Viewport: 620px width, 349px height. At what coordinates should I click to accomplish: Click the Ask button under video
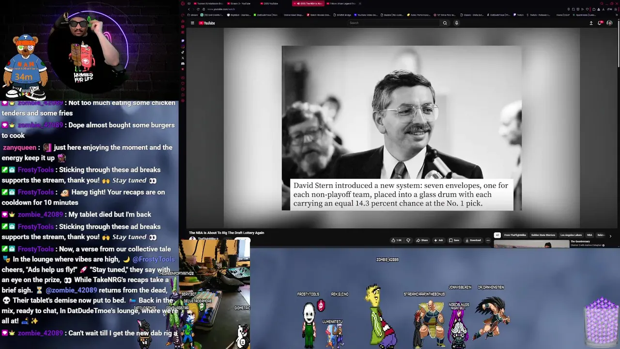click(x=438, y=240)
